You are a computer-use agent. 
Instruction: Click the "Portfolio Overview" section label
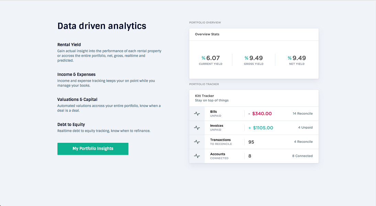click(205, 23)
